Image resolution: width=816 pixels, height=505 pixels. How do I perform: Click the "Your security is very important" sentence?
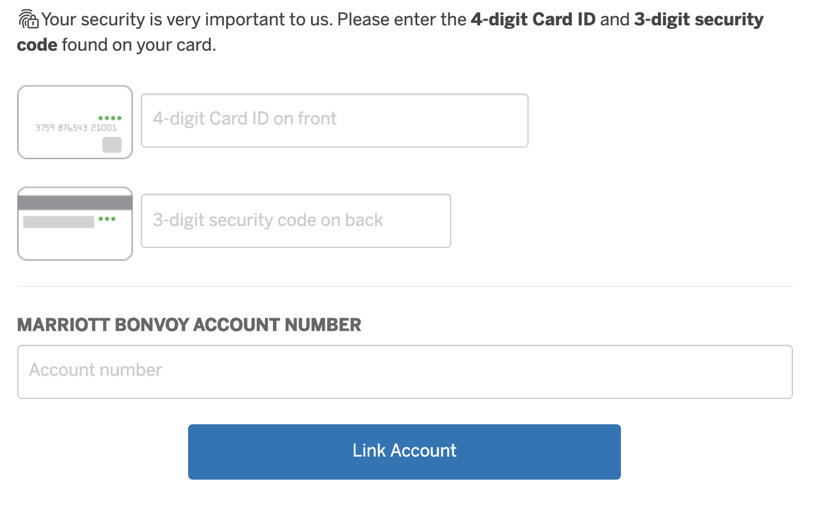187,20
